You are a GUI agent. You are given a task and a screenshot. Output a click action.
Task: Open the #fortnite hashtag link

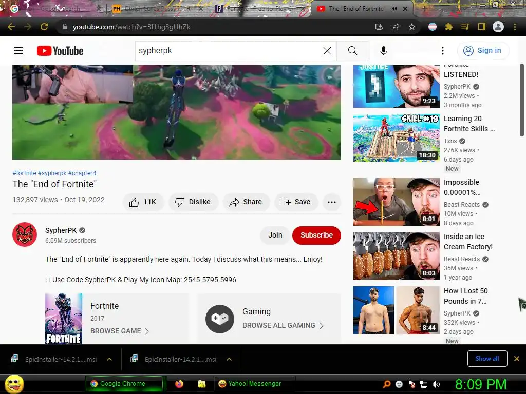click(x=25, y=173)
